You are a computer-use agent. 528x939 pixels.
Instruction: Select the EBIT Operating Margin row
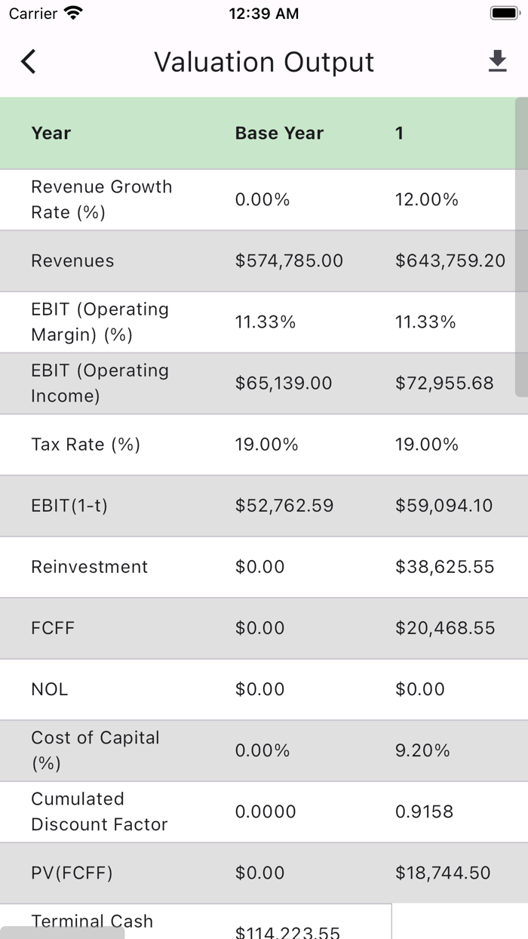(99, 322)
